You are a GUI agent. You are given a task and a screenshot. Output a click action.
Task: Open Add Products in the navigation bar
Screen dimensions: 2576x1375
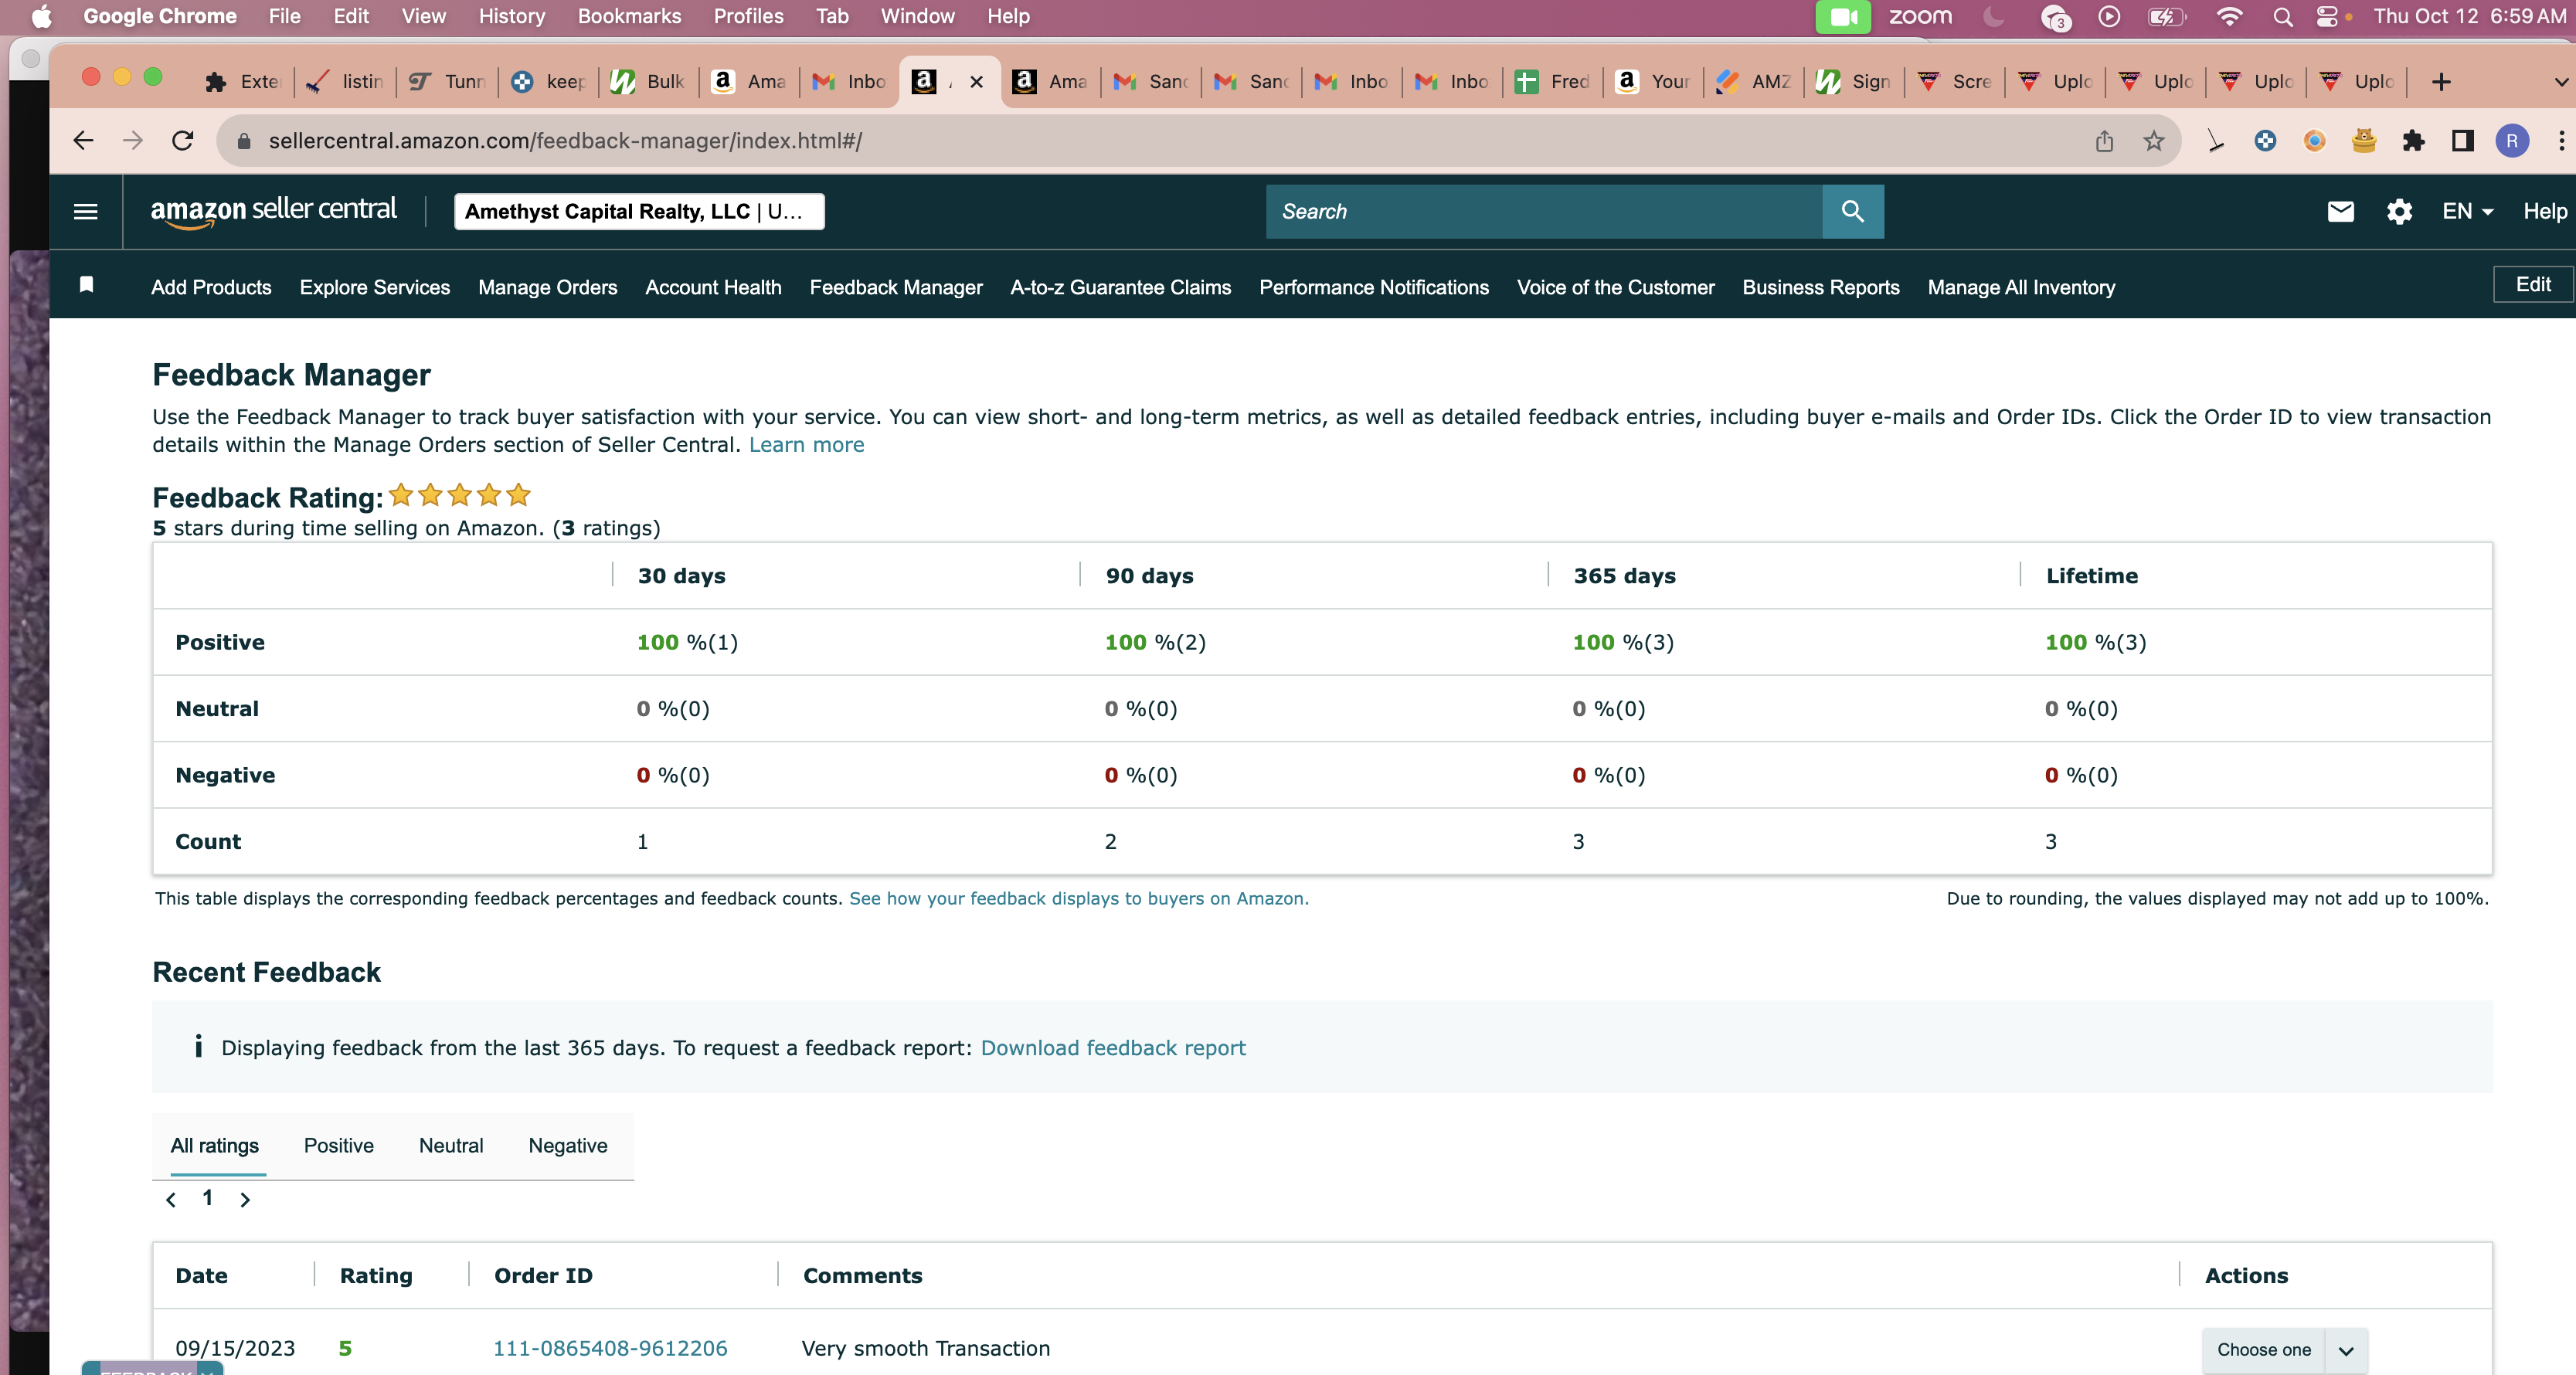[x=211, y=287]
